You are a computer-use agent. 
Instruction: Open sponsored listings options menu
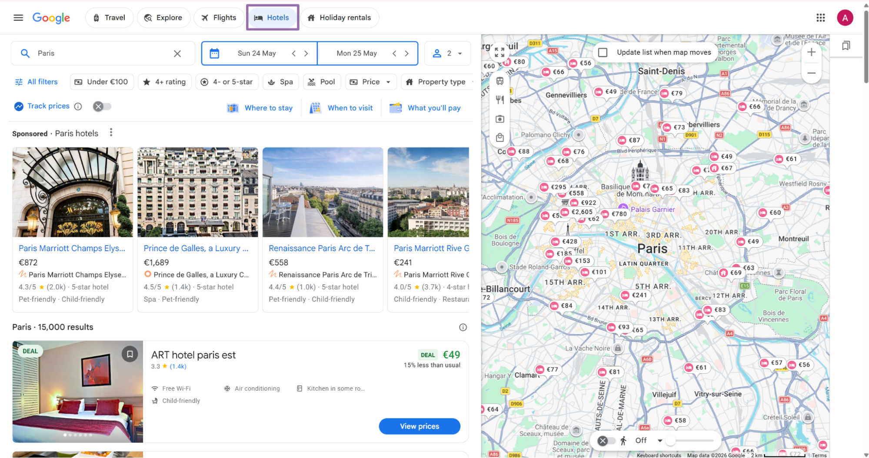pyautogui.click(x=111, y=133)
